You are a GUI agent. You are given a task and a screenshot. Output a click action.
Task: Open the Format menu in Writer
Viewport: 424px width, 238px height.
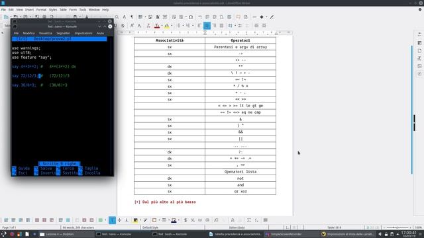coord(41,10)
